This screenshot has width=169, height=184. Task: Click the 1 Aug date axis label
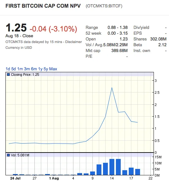tap(54, 178)
